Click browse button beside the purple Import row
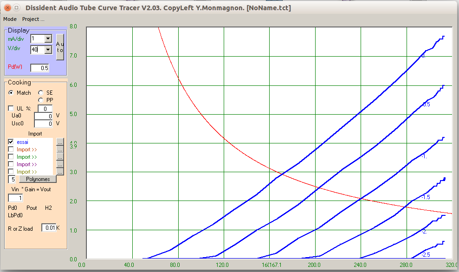The width and height of the screenshot is (459, 272). pos(59,164)
